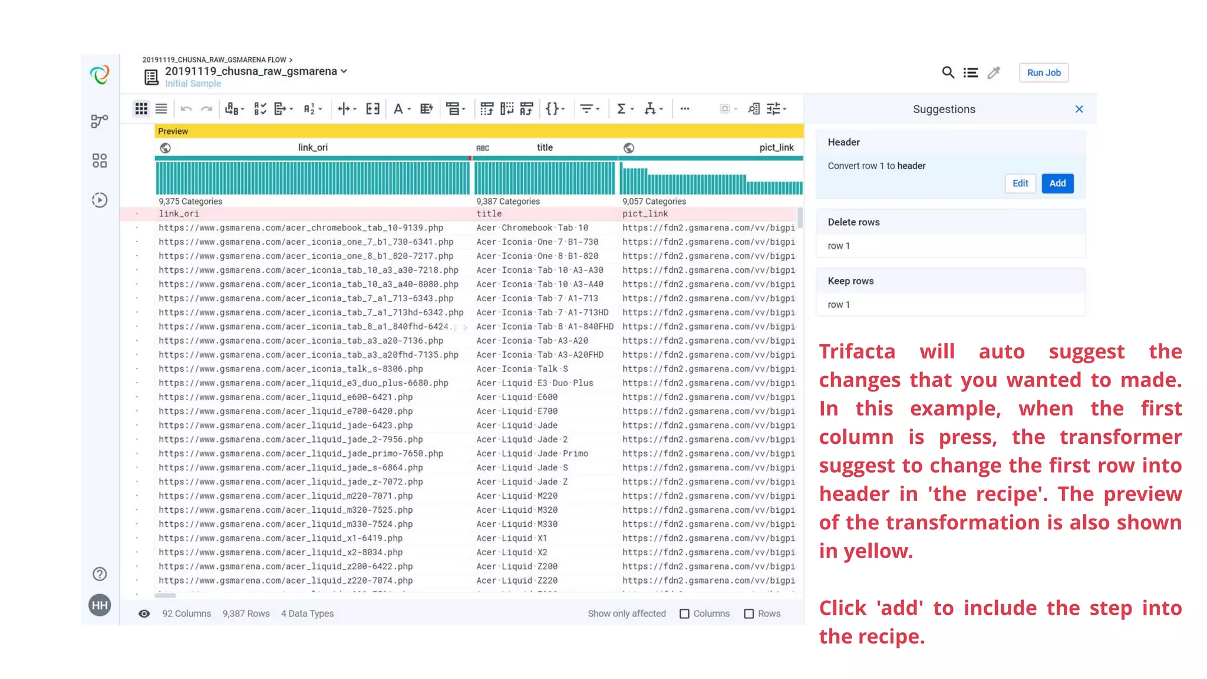Open the jobs play sidebar icon
Screen dimensions: 1207x679
(x=100, y=200)
